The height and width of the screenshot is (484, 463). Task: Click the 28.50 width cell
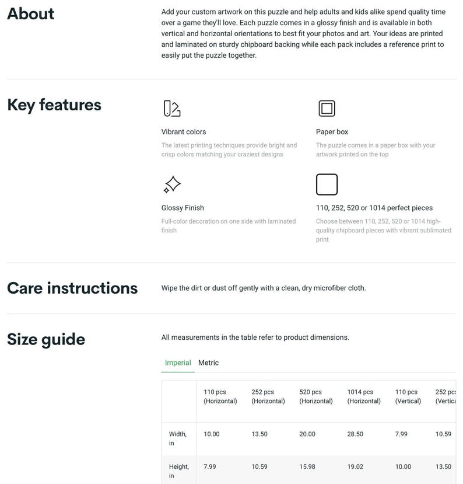tap(355, 434)
